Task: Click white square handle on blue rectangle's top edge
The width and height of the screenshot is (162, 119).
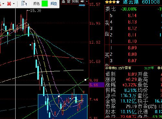Action: 59,96
